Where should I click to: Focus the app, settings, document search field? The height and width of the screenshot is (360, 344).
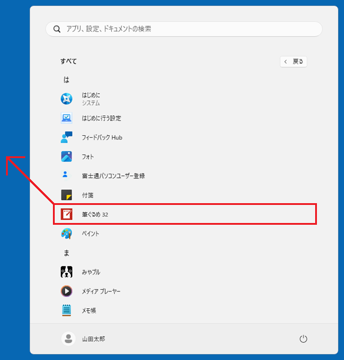click(x=184, y=29)
